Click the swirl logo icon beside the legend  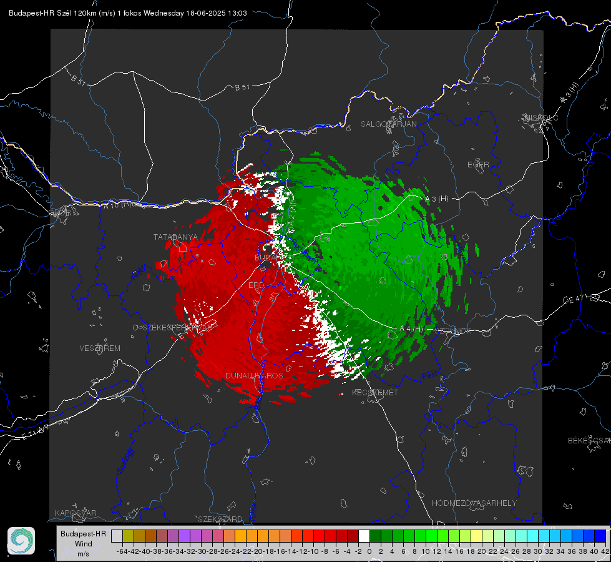[x=21, y=541]
